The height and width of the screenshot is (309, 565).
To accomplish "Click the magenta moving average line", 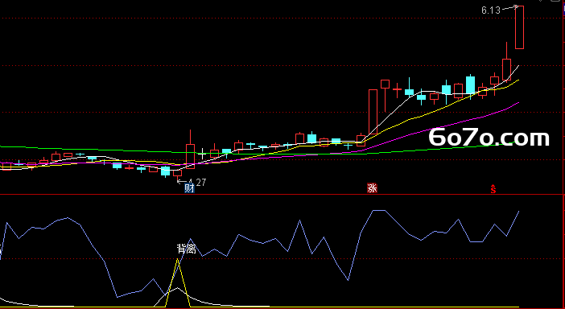I will tap(432, 129).
